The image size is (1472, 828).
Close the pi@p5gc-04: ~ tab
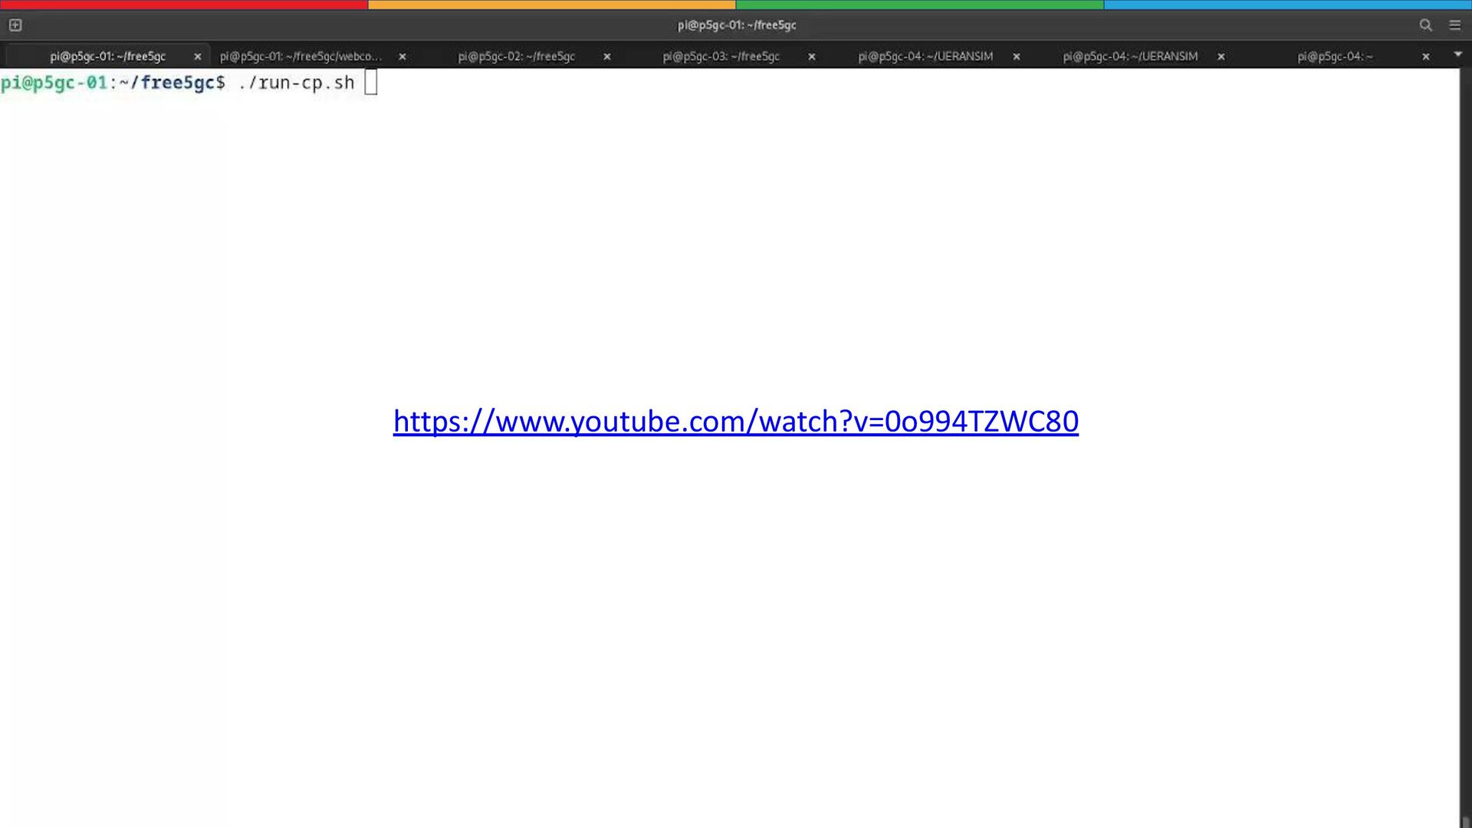[x=1426, y=57]
